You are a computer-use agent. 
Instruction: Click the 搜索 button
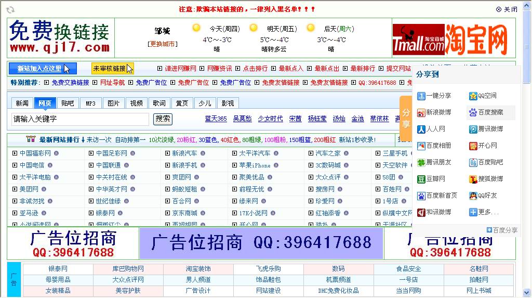pos(163,119)
